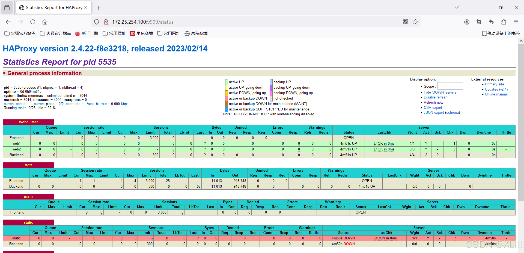
Task: Click the scrollbar up arrow
Action: coord(521,41)
